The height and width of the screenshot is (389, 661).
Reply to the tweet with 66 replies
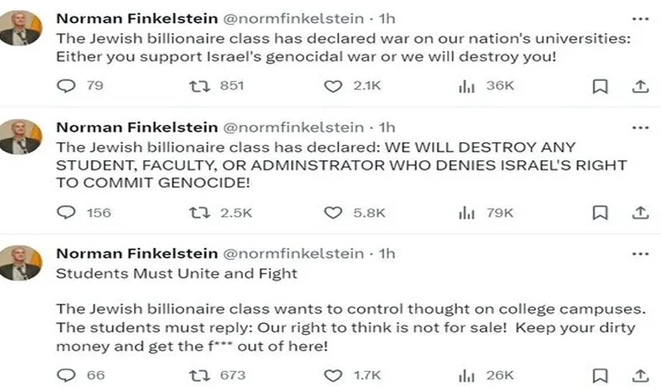(x=68, y=375)
